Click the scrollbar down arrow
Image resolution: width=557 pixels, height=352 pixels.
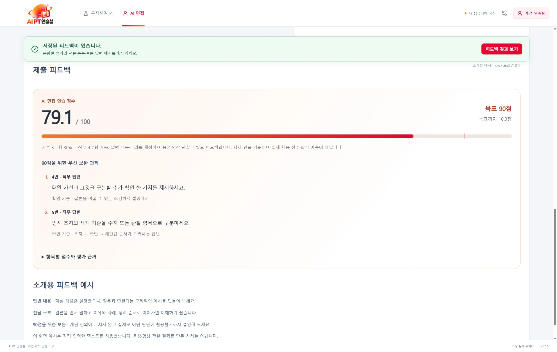coord(555,339)
